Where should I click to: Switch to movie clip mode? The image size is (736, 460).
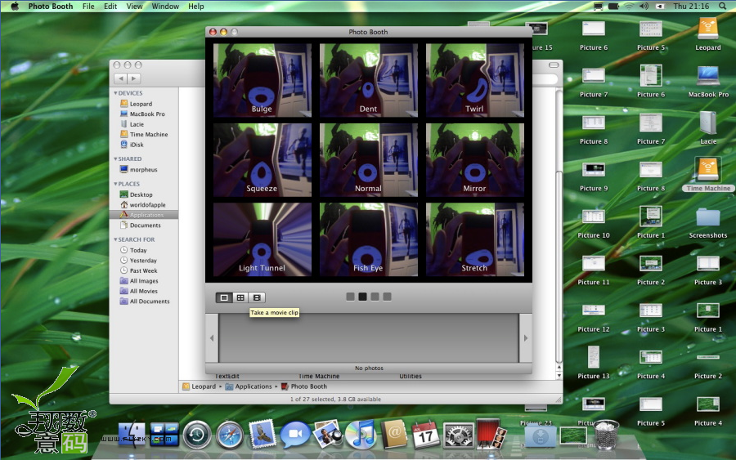257,297
